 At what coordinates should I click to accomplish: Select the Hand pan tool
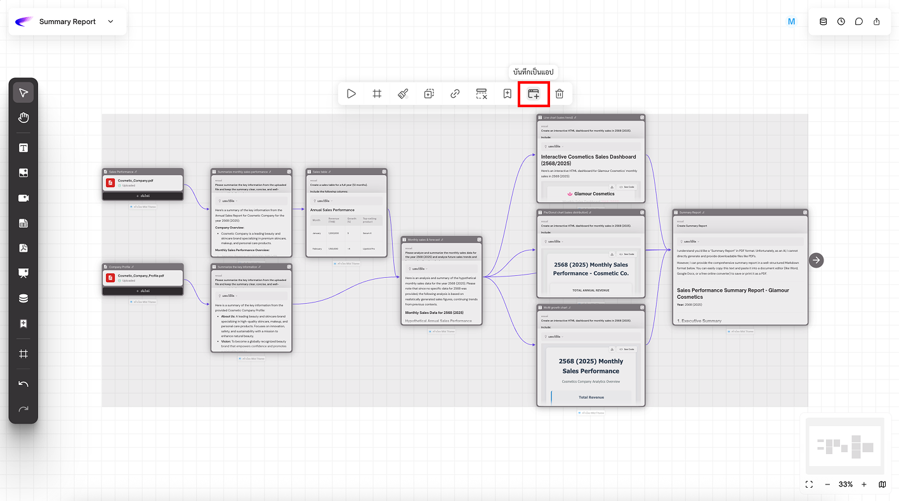coord(23,117)
